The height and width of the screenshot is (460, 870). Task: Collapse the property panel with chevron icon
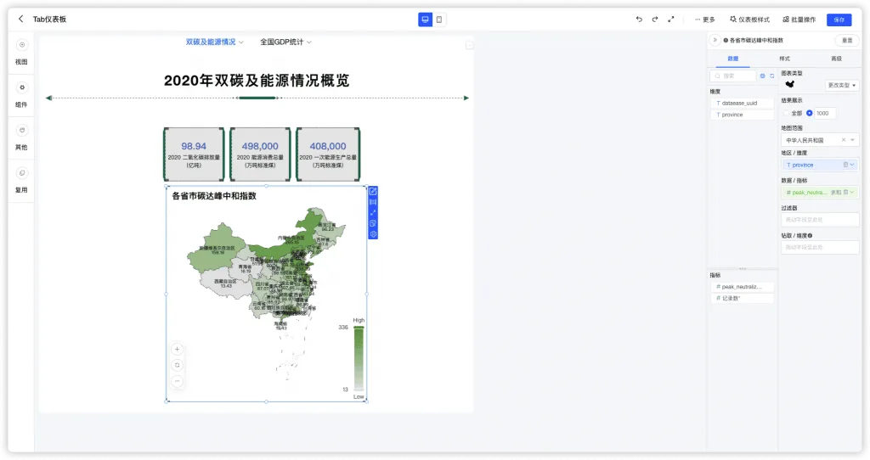[x=715, y=40]
